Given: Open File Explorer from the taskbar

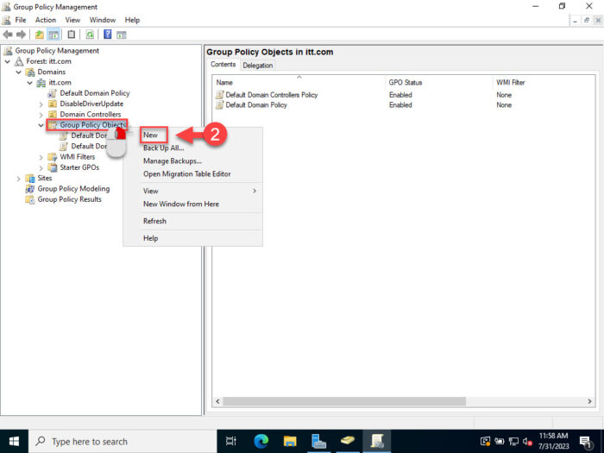Looking at the screenshot, I should point(290,441).
